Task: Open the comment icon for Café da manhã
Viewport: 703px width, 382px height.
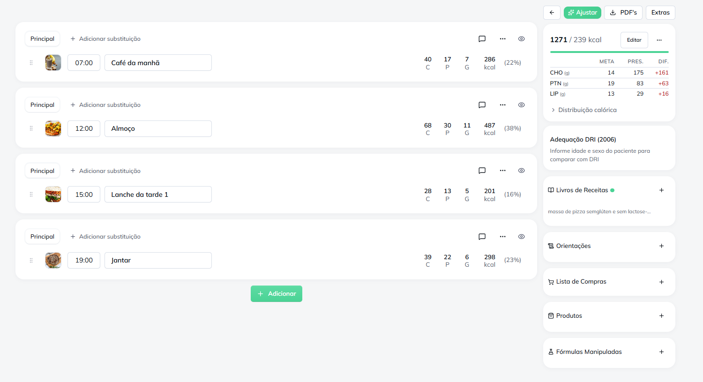Action: tap(482, 39)
